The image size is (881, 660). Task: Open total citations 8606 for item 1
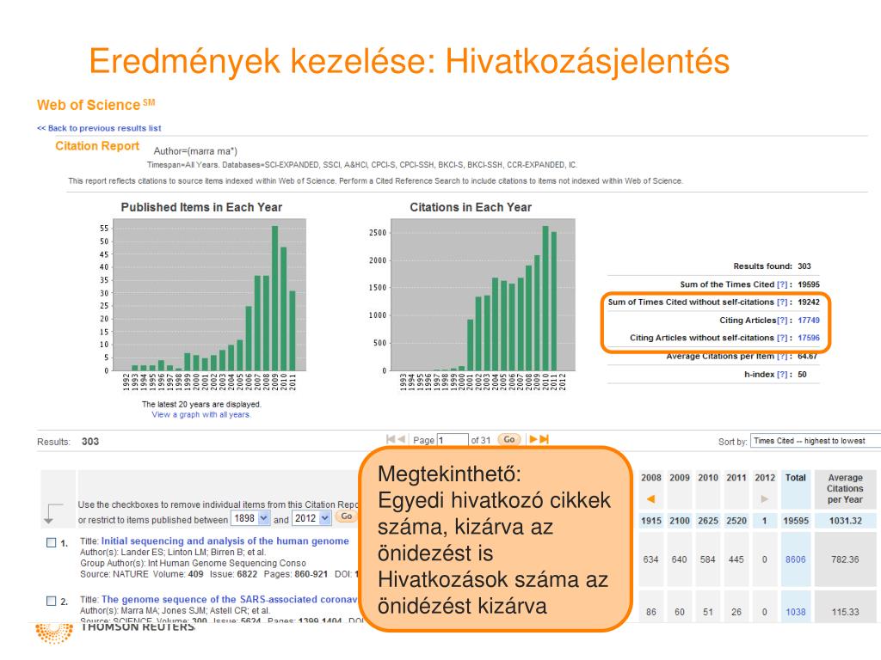tap(796, 559)
